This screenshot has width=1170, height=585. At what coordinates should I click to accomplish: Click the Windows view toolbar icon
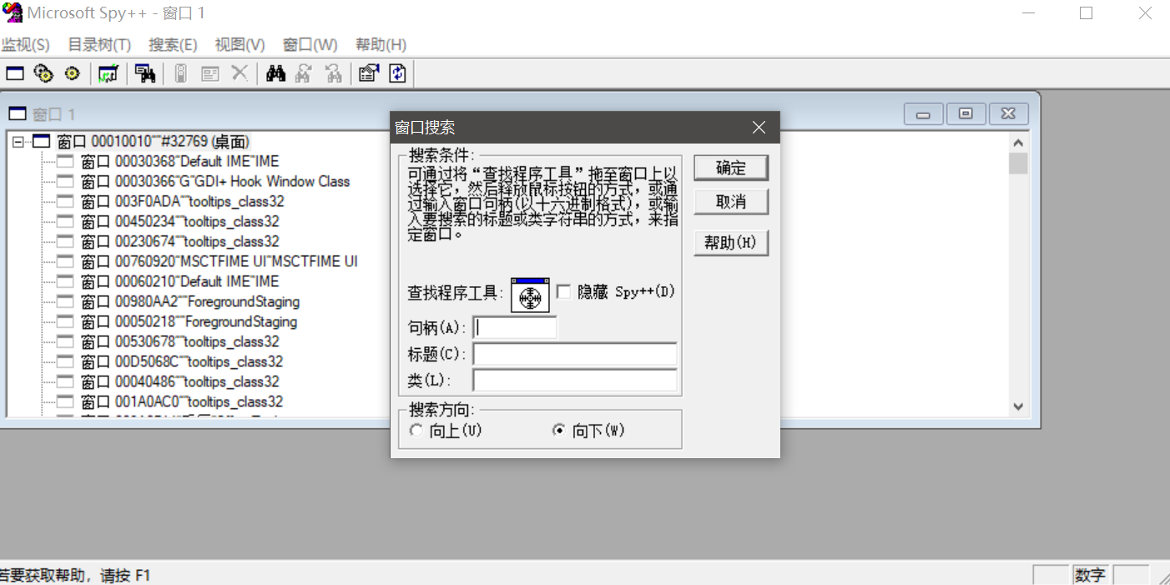(x=15, y=74)
